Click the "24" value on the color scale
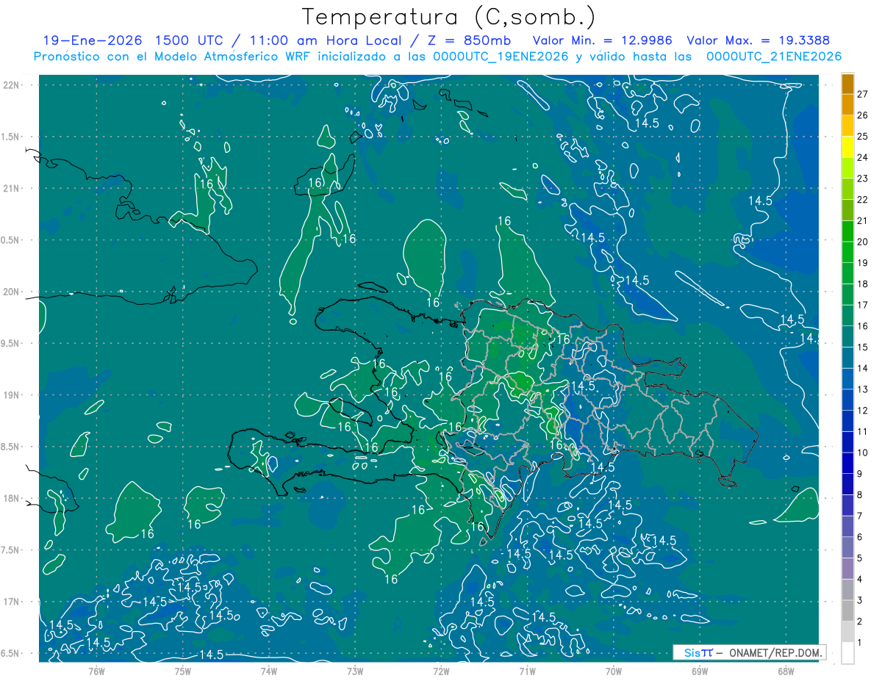 point(863,157)
